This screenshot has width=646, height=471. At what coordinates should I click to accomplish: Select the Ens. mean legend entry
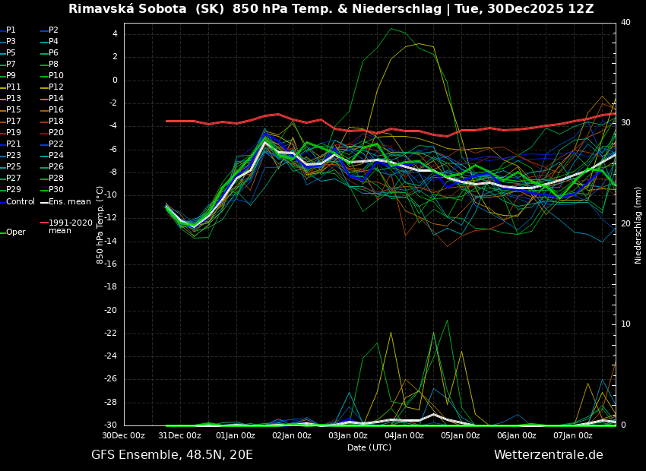coord(70,202)
